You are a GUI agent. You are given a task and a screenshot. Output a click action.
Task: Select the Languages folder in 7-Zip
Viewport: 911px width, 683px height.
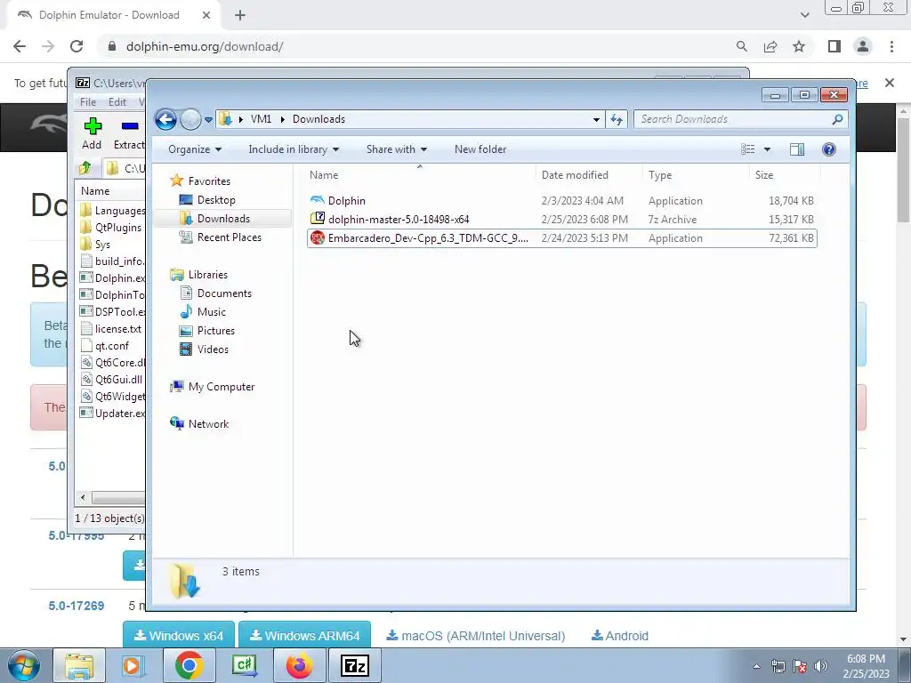click(113, 210)
